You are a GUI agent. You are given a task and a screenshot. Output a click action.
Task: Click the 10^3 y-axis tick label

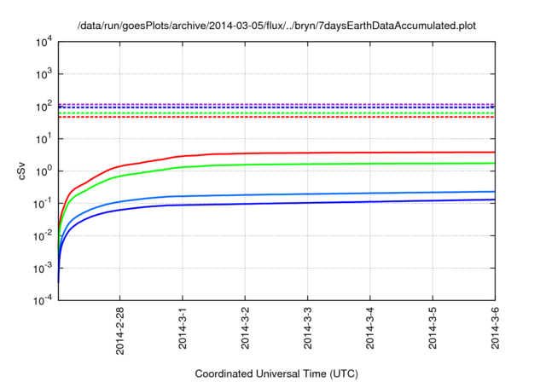[x=44, y=74]
